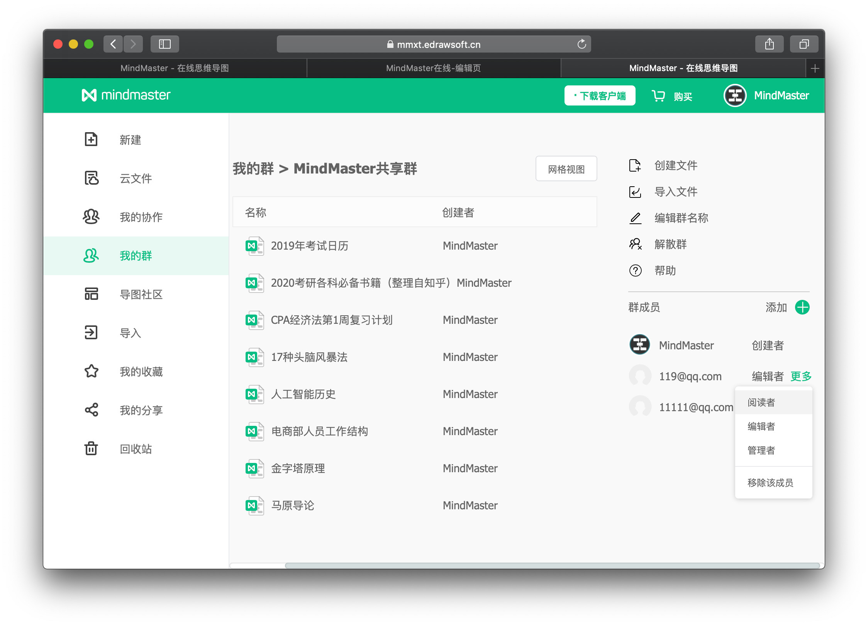This screenshot has width=868, height=626.
Task: Click 我的协作 collaboration icon
Action: tap(91, 216)
